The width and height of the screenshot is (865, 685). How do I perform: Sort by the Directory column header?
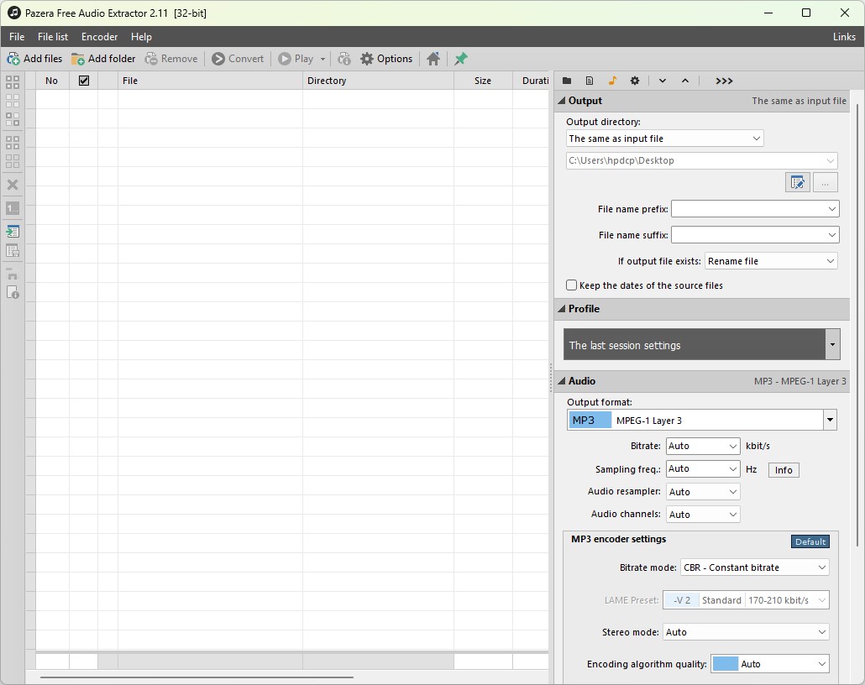pyautogui.click(x=379, y=81)
